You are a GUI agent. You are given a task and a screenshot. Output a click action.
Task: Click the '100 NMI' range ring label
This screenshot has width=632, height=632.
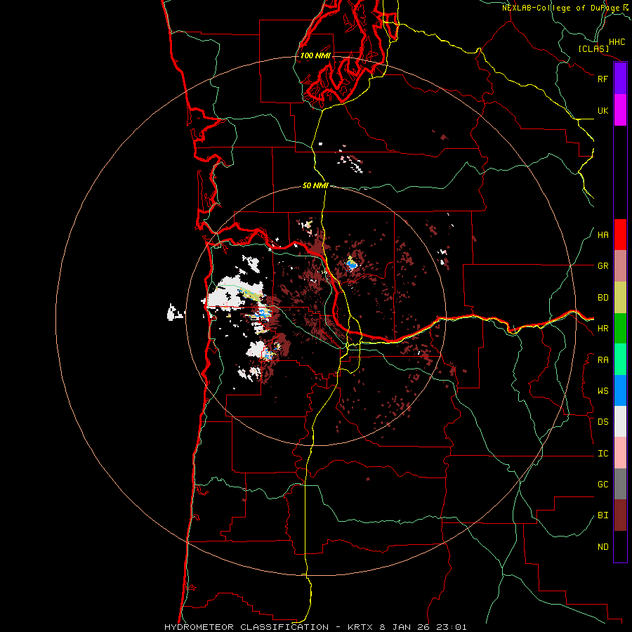(x=315, y=55)
